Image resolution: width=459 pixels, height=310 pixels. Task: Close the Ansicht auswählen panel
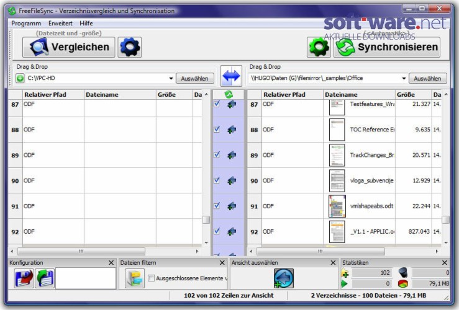[x=333, y=263]
